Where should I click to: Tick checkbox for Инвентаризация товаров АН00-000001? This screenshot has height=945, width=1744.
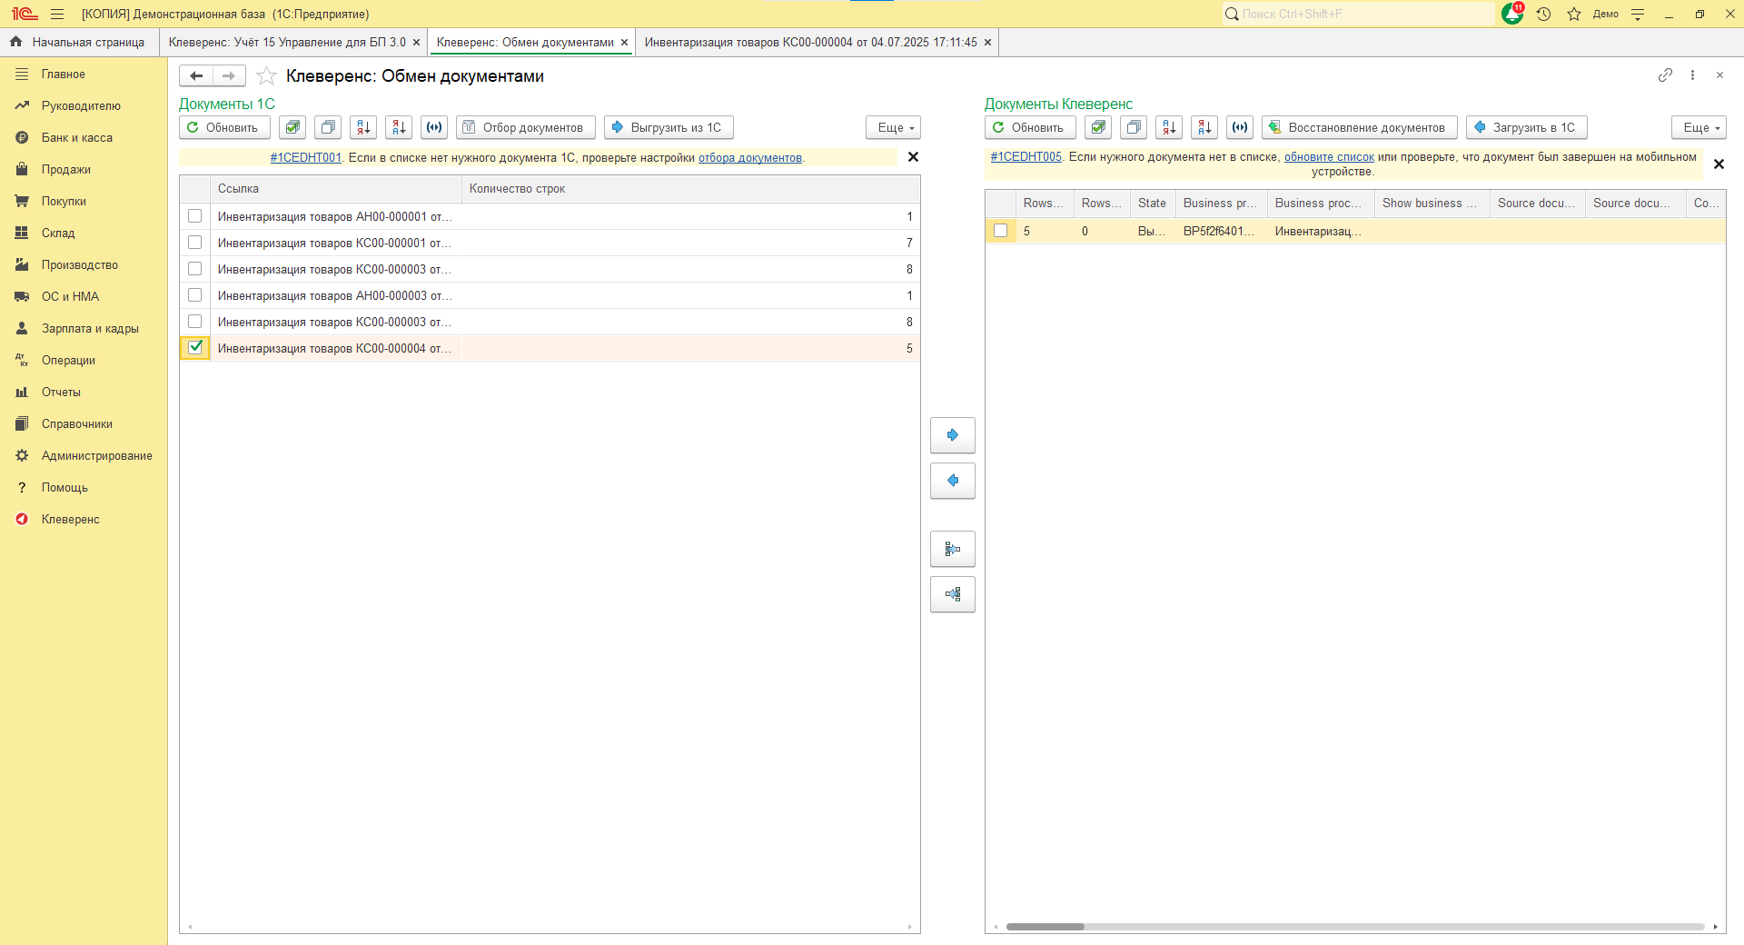coord(195,216)
